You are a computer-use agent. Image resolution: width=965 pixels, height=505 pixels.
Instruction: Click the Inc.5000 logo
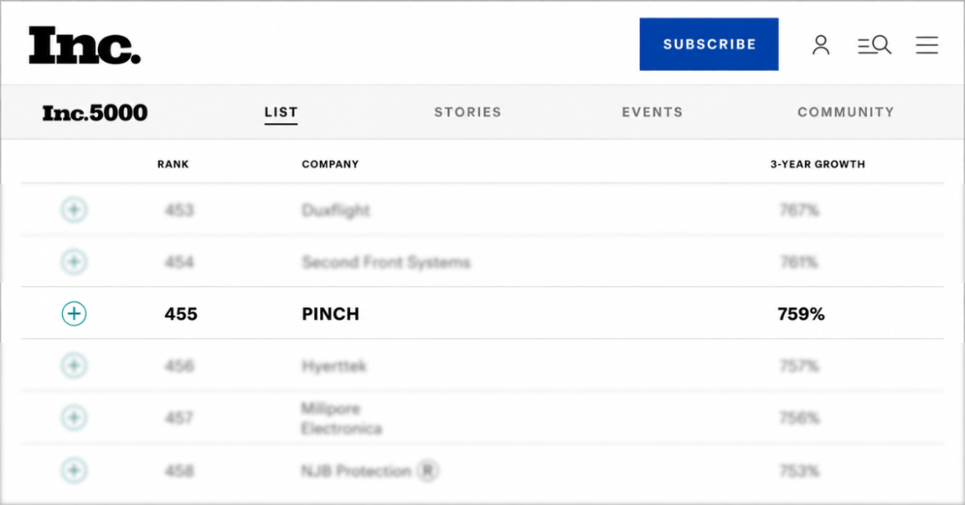[95, 113]
